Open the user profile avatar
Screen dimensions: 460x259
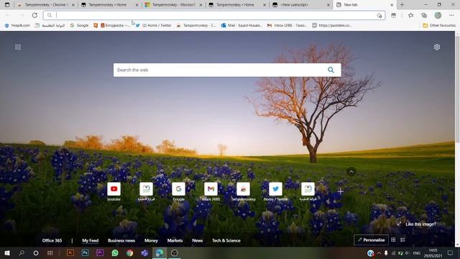438,15
